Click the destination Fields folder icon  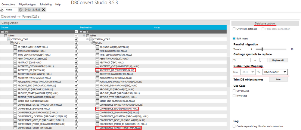(x=94, y=43)
